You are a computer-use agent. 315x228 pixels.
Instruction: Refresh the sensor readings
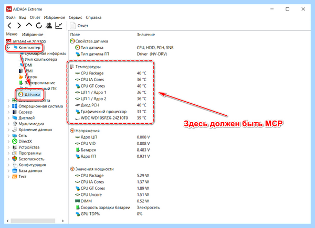point(39,26)
